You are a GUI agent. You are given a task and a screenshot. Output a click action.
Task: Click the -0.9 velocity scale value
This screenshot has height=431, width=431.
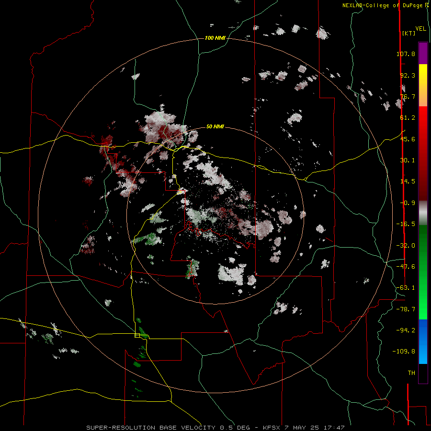(x=408, y=203)
